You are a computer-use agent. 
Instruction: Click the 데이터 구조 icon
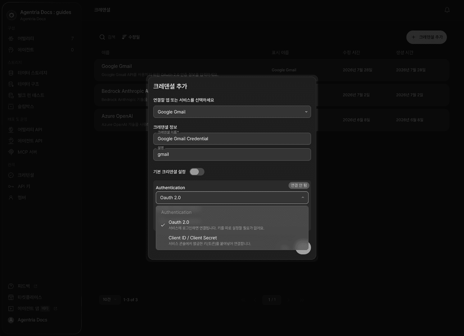[11, 84]
